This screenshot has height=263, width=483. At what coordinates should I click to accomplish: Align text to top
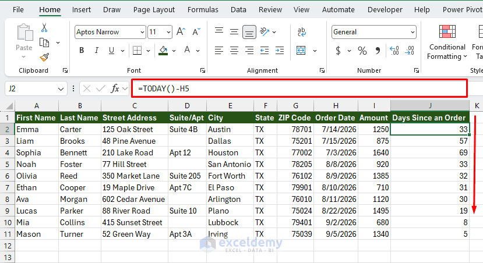coord(219,31)
